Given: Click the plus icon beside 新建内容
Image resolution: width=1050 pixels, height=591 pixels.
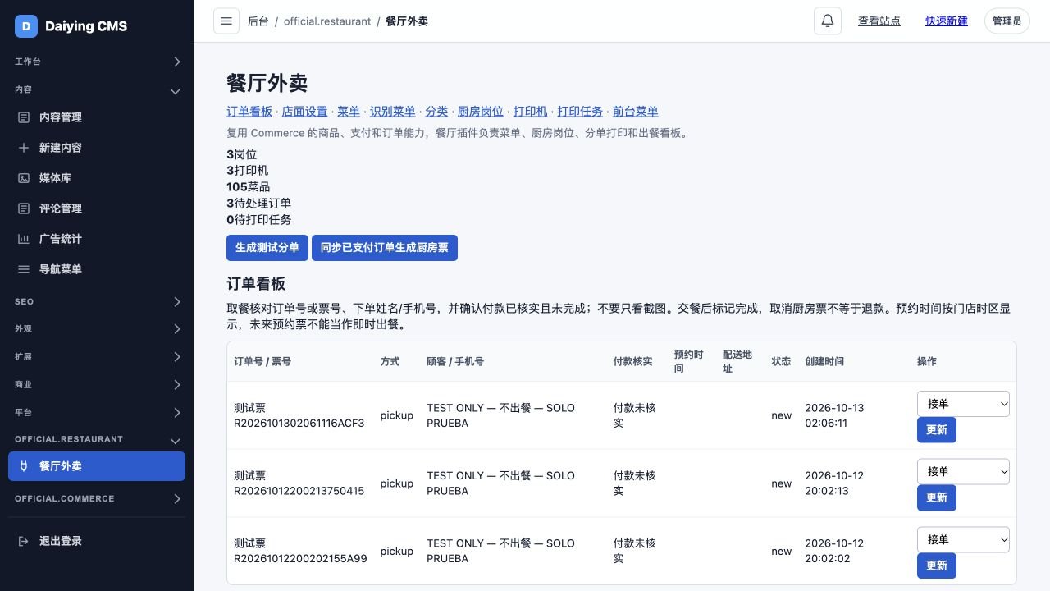Looking at the screenshot, I should tap(24, 148).
